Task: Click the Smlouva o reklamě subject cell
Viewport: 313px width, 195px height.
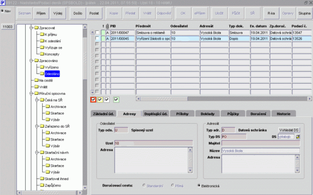Action: [153, 32]
